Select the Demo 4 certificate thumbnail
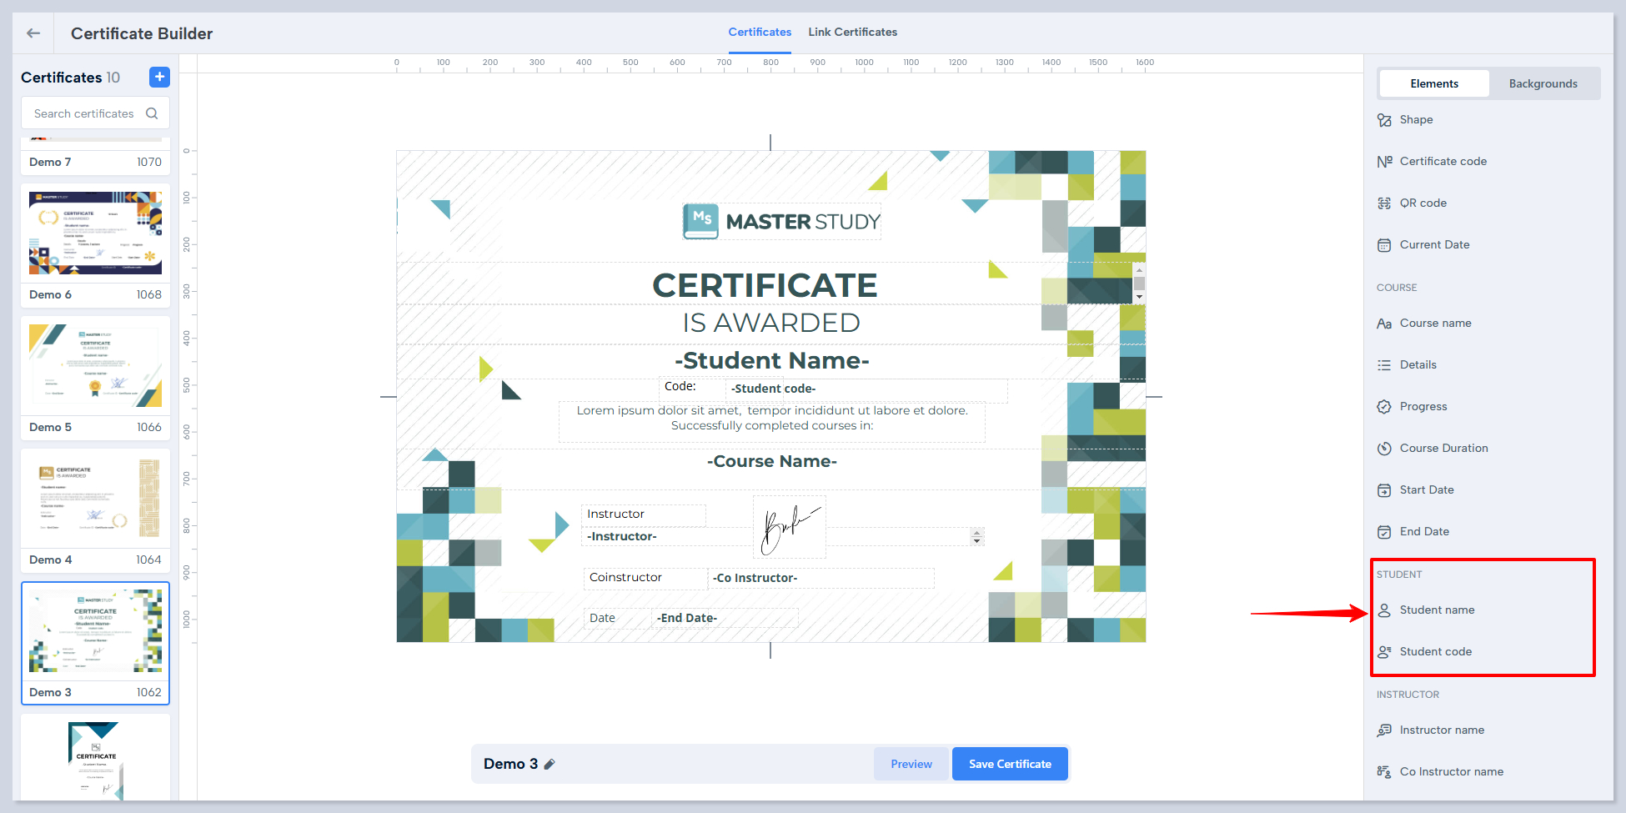 [95, 499]
